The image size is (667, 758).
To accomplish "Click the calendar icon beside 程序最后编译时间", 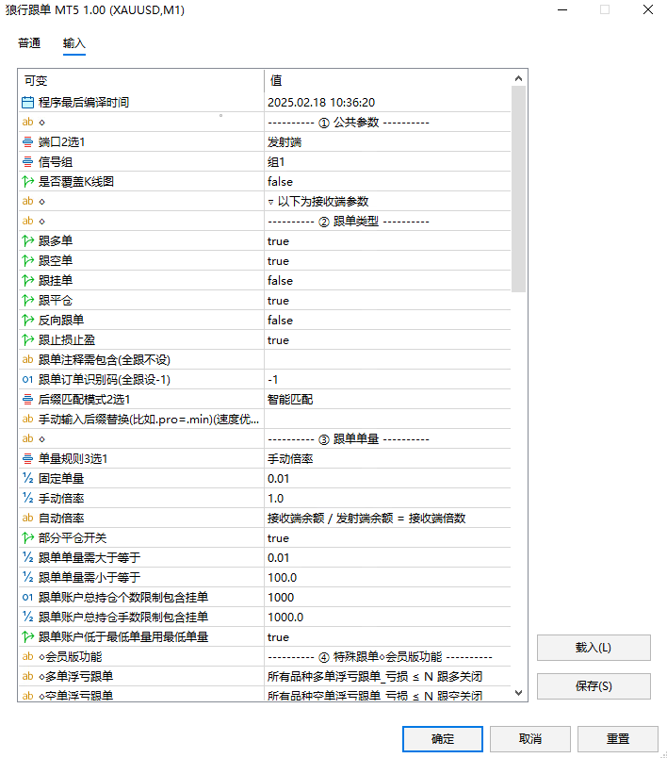I will [x=28, y=103].
